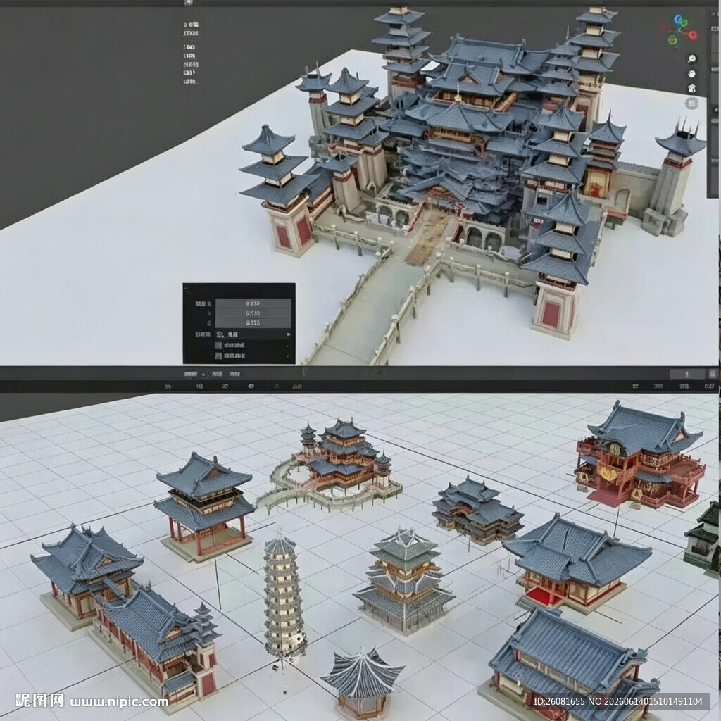Click the icon button beside the frame number field

(713, 374)
